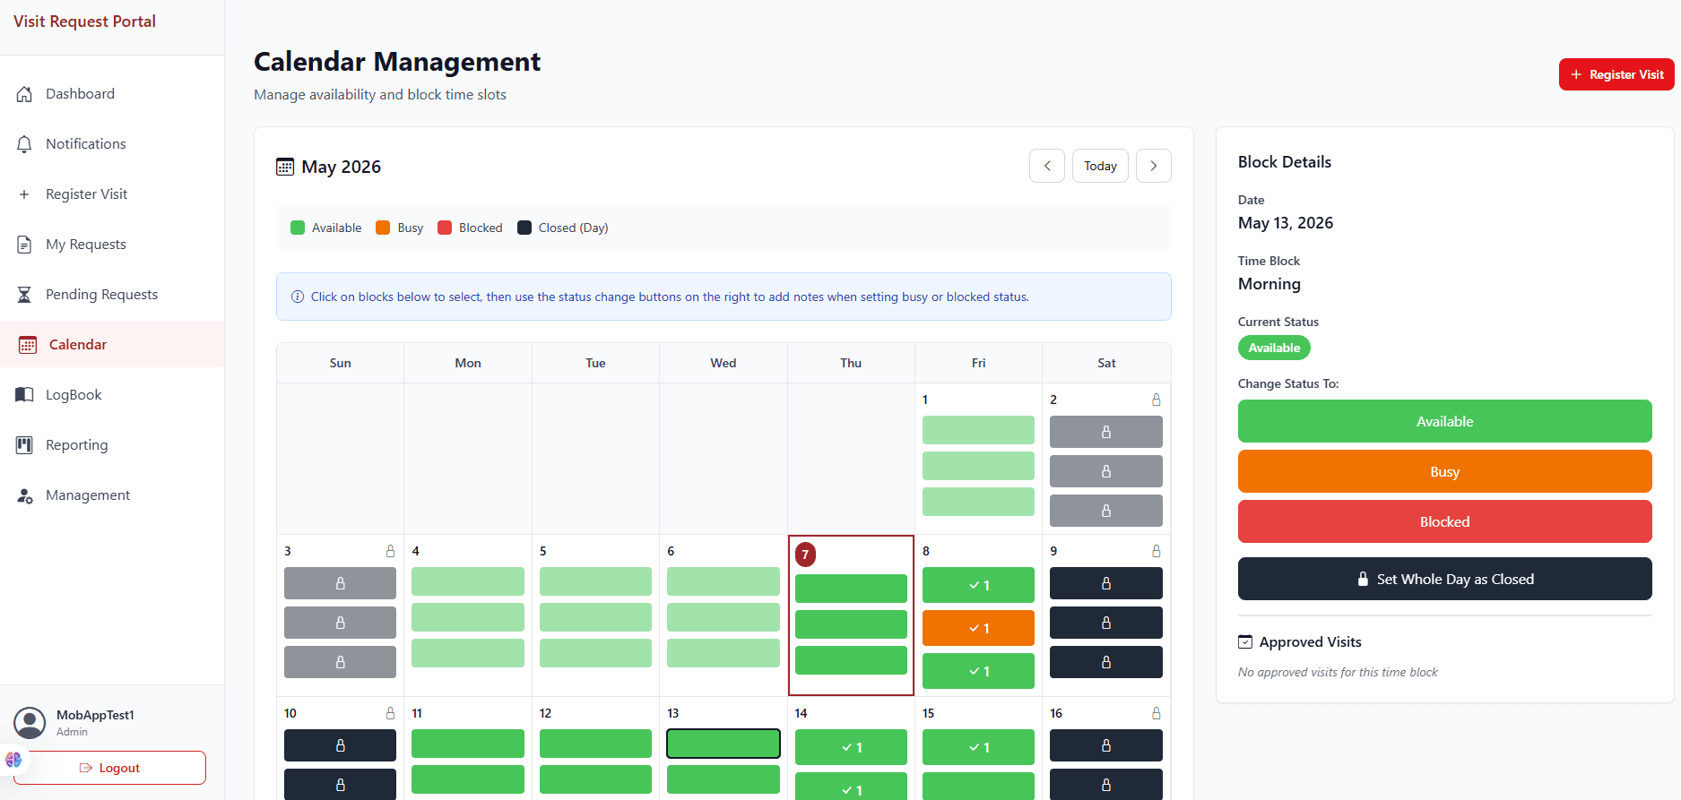Click Set Whole Day as Closed
Viewport: 1681px width, 800px height.
[1445, 579]
